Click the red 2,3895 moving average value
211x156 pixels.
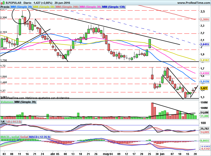205,19
